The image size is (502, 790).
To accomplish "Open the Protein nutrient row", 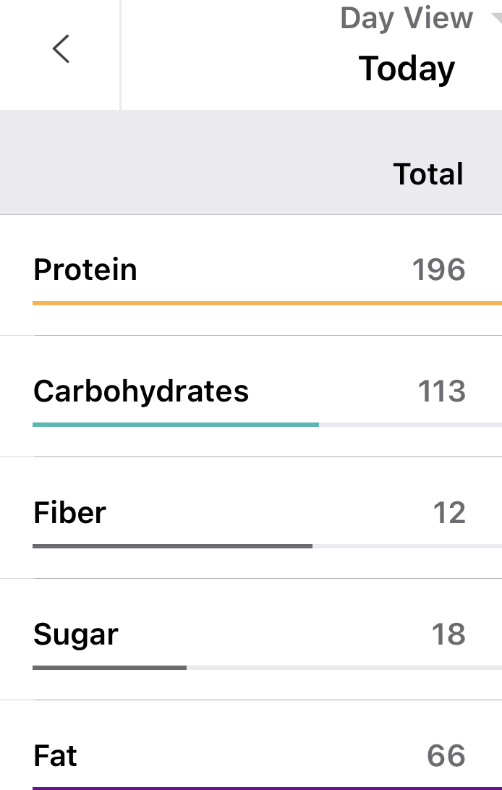I will (85, 270).
